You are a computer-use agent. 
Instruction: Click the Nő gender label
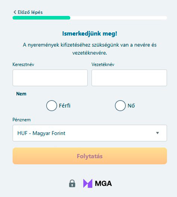click(x=131, y=105)
